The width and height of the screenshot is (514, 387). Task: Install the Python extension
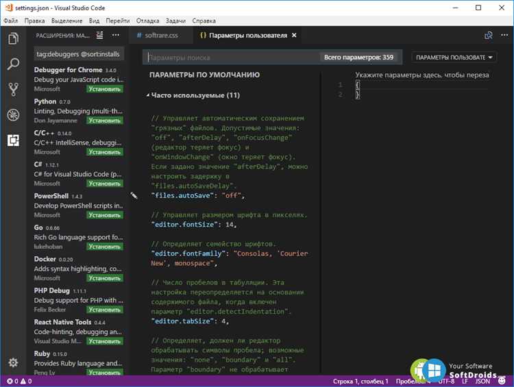(x=105, y=121)
